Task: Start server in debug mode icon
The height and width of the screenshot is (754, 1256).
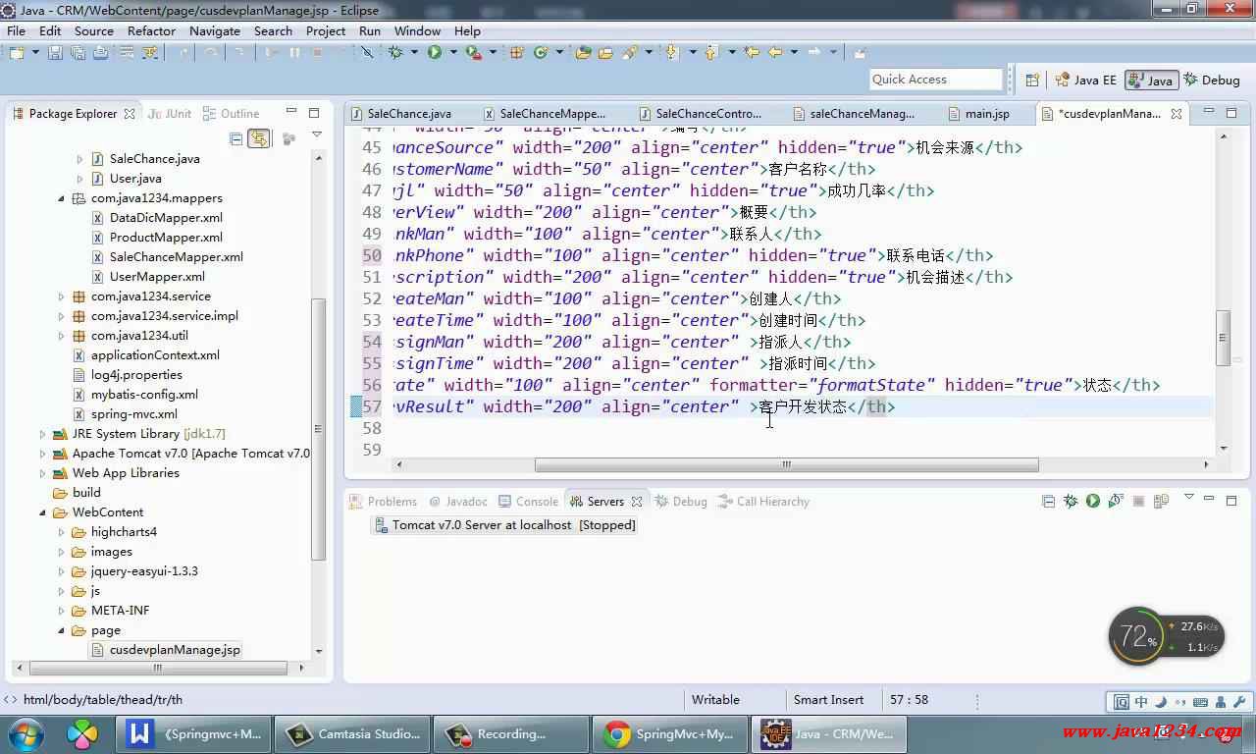Action: 1071,501
